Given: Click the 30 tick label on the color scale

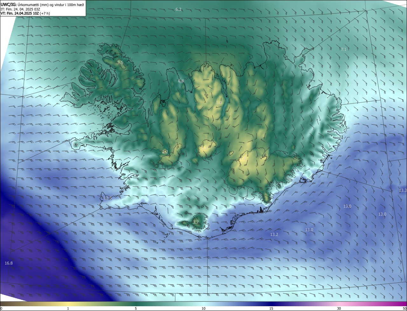Looking at the screenshot, I should tap(339, 308).
